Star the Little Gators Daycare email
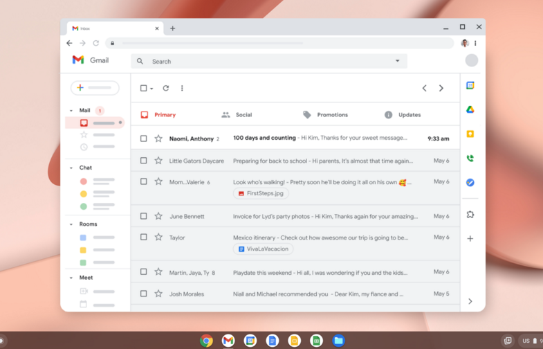The width and height of the screenshot is (543, 349). tap(158, 161)
